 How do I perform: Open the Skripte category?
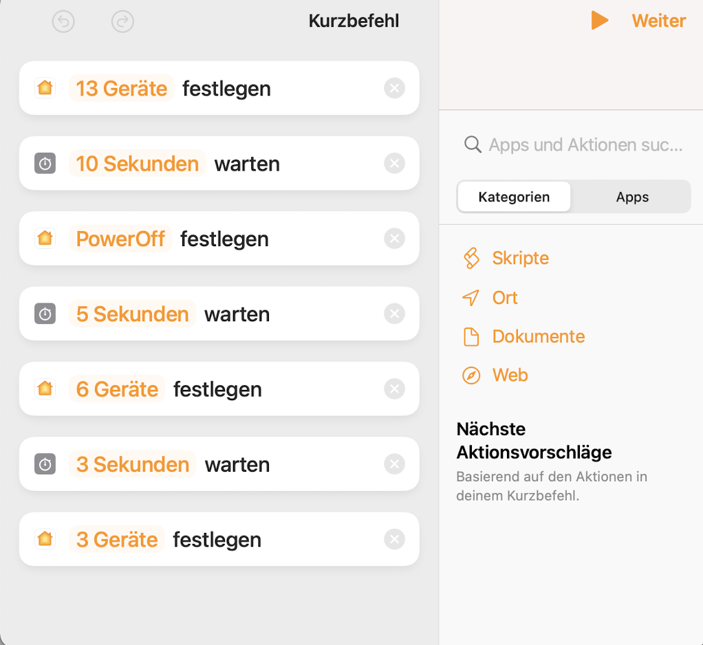coord(520,259)
